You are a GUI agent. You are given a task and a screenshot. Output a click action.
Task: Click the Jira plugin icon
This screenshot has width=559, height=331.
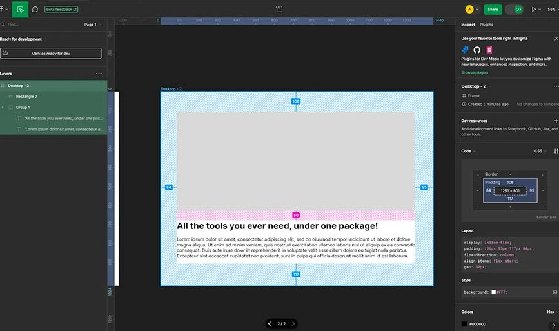[465, 50]
